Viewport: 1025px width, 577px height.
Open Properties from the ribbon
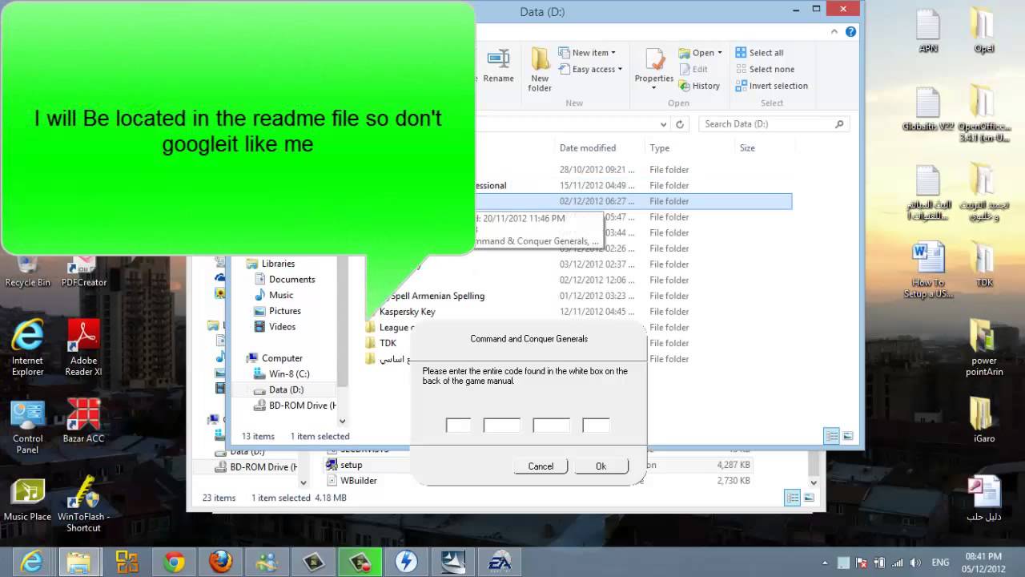click(654, 64)
